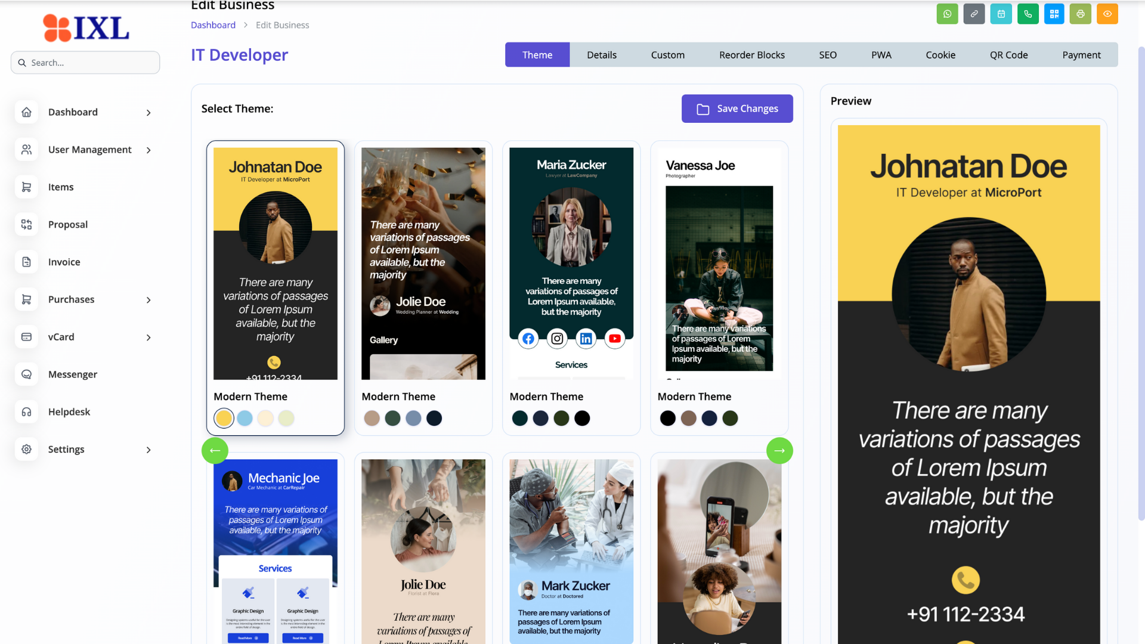Viewport: 1145px width, 644px height.
Task: Click the Save Changes button
Action: [x=737, y=109]
